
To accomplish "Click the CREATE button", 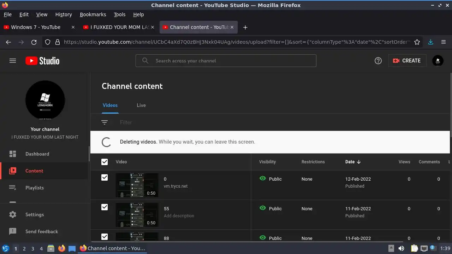I will (x=407, y=61).
